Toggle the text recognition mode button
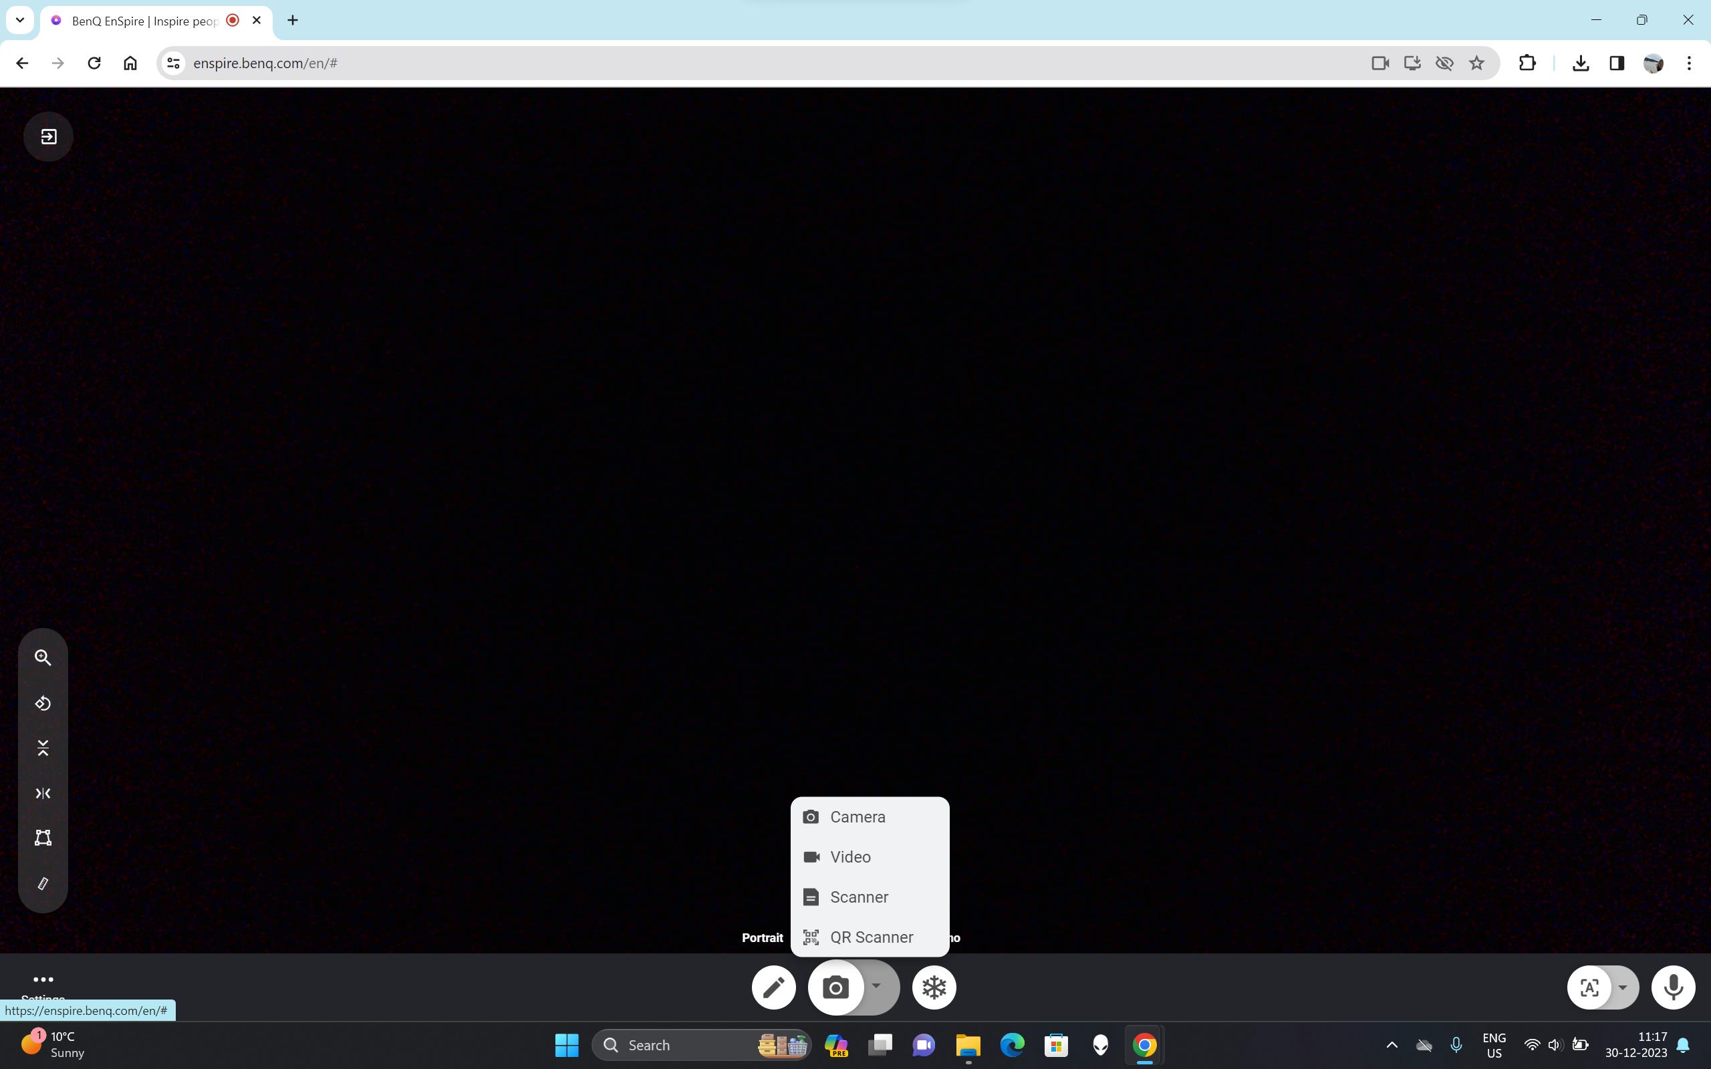 pos(1589,987)
